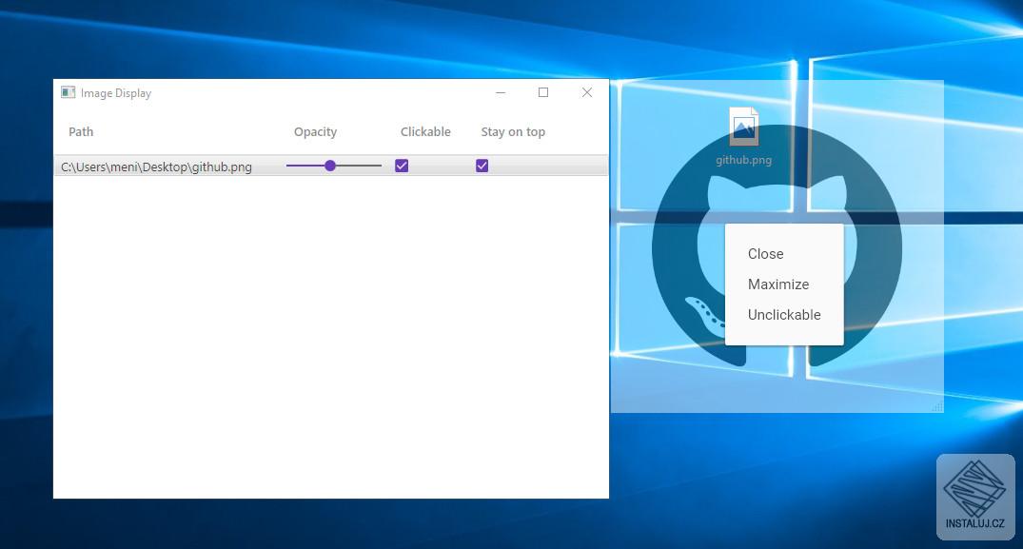Viewport: 1023px width, 549px height.
Task: Select the github.png path entry row
Action: tap(155, 166)
